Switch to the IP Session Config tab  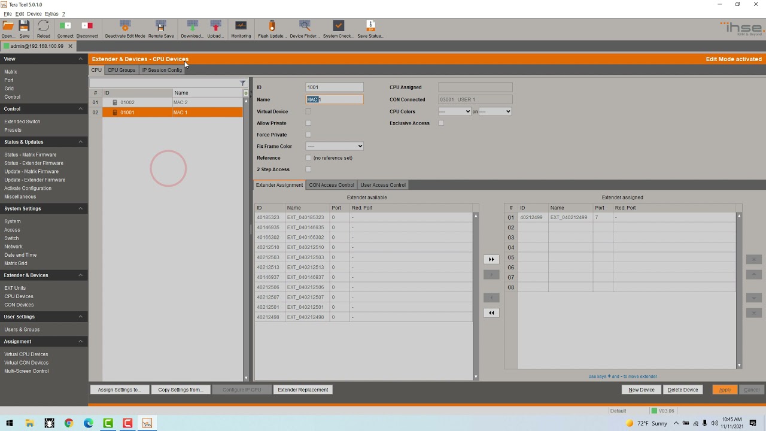[162, 70]
